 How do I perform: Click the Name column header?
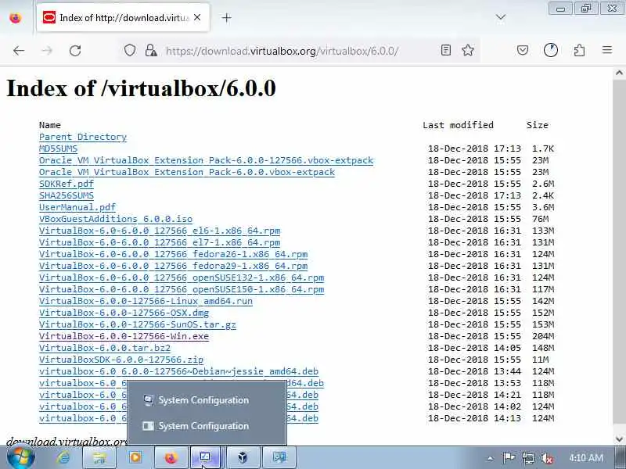click(x=50, y=125)
